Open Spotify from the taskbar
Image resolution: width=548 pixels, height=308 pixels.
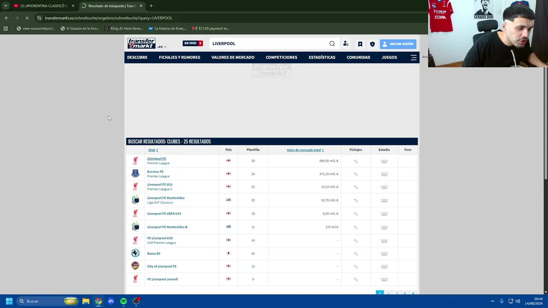tap(123, 301)
